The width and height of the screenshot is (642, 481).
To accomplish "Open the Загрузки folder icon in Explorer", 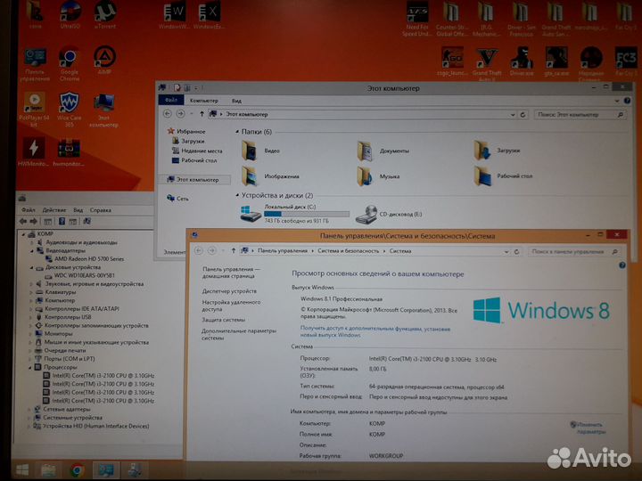I will [497, 151].
